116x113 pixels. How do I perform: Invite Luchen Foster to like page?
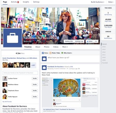35,78
